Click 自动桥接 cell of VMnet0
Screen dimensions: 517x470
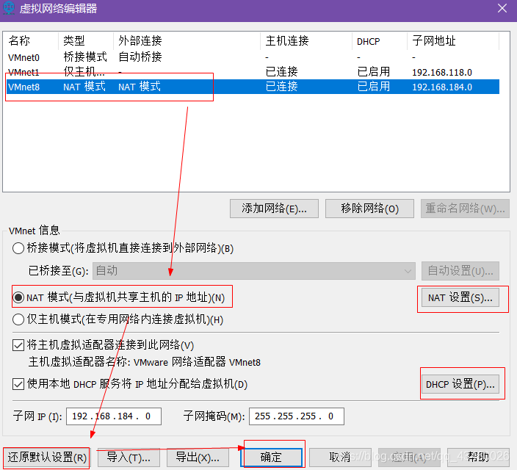[140, 57]
